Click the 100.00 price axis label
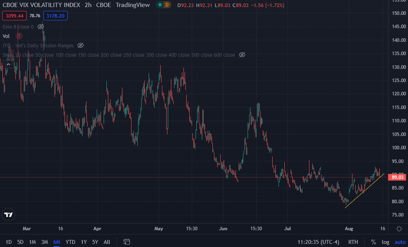The image size is (408, 247). pos(399,148)
